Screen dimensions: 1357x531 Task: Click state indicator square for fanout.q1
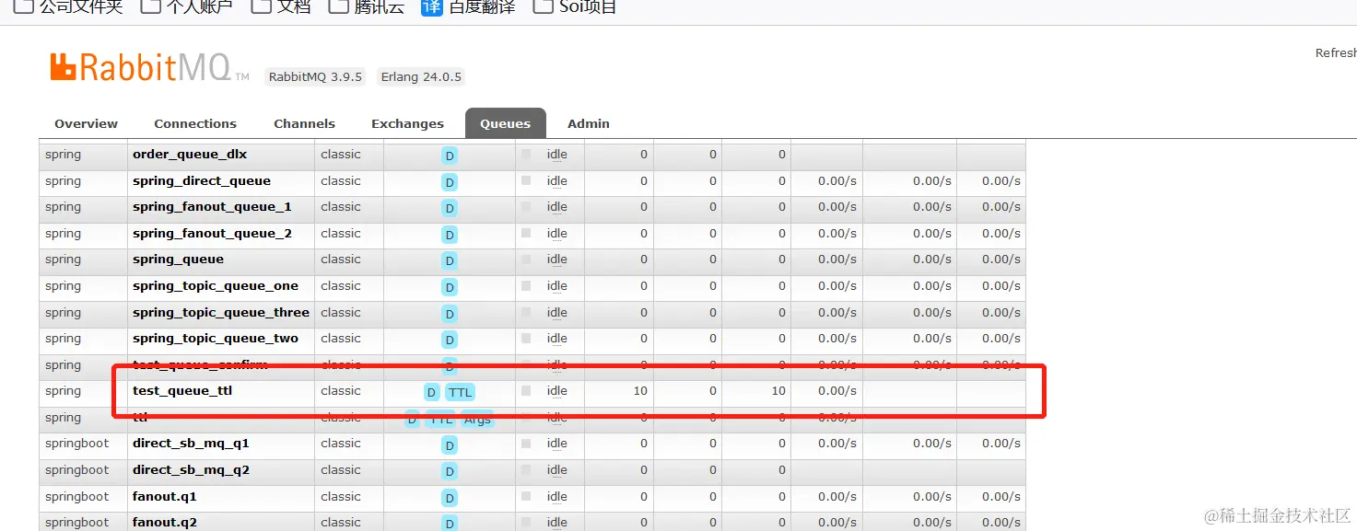[x=526, y=496]
